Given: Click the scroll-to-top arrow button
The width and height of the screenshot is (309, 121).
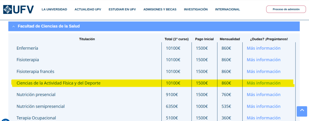Looking at the screenshot, I should [x=302, y=111].
